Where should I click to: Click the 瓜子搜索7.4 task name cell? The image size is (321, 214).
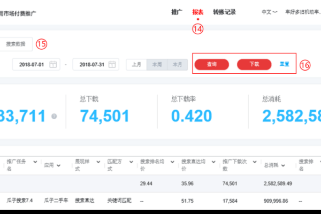[x=20, y=201]
